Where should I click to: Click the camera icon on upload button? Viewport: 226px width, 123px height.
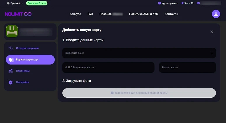pos(112,93)
